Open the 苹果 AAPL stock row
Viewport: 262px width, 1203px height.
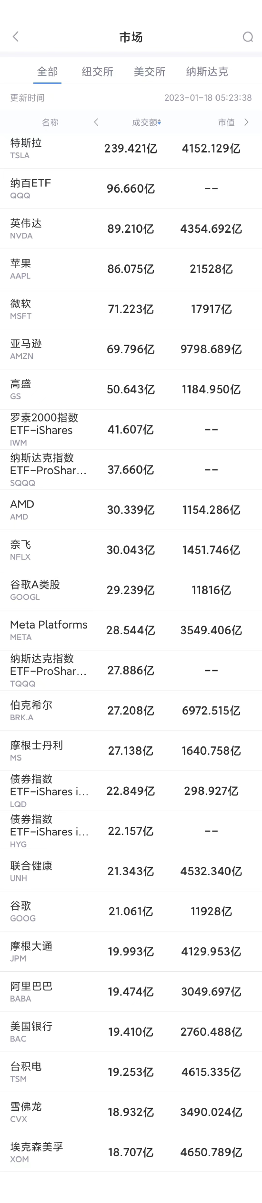tap(131, 269)
